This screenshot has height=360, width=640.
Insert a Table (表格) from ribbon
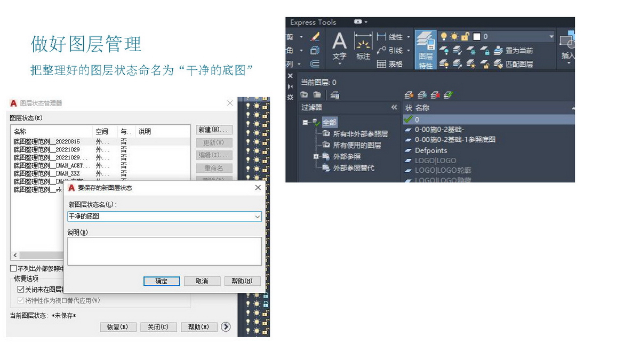pyautogui.click(x=390, y=64)
